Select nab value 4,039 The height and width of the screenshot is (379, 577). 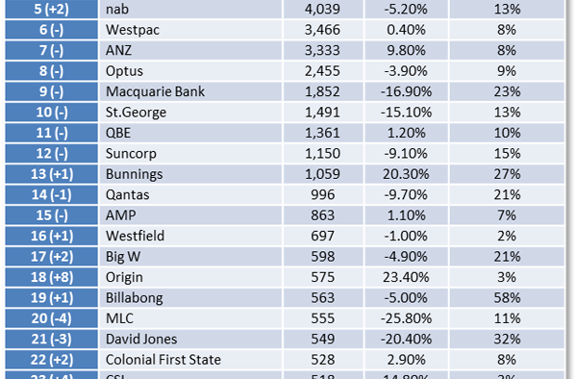coord(323,9)
